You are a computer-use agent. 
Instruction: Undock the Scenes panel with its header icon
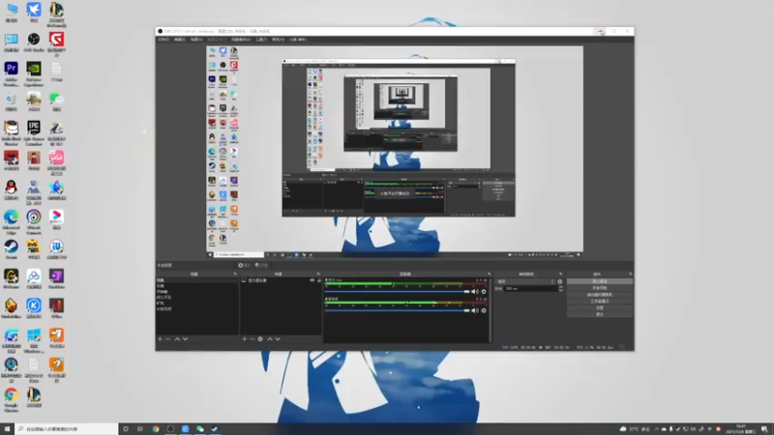coord(235,274)
